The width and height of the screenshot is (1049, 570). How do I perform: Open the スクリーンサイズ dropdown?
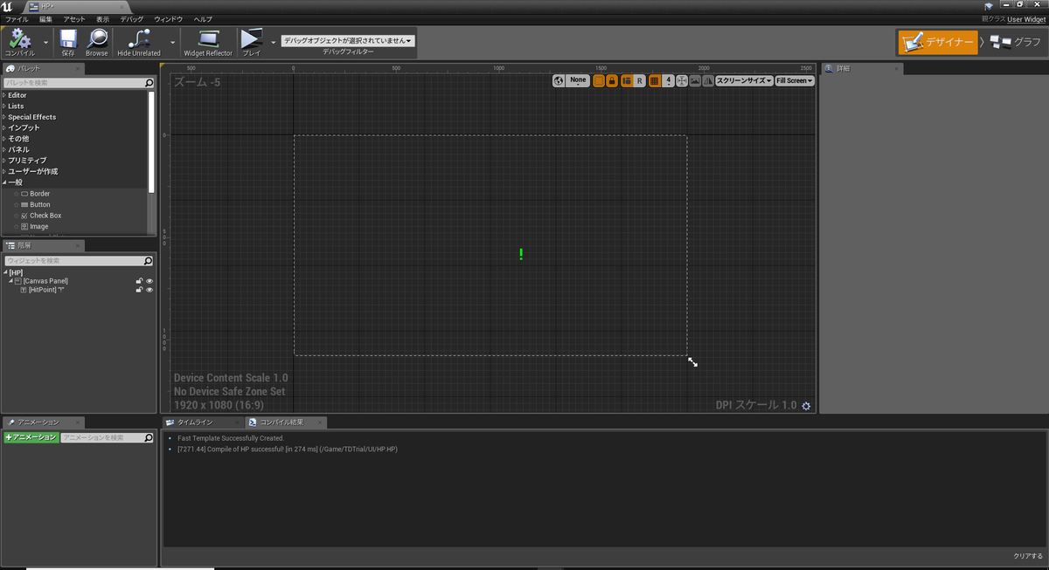point(744,80)
